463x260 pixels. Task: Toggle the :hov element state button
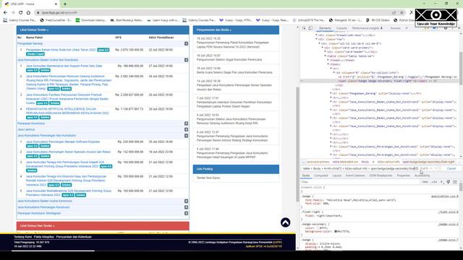point(425,182)
